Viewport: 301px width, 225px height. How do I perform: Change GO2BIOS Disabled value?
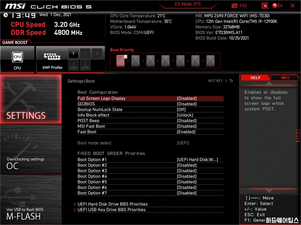[187, 104]
